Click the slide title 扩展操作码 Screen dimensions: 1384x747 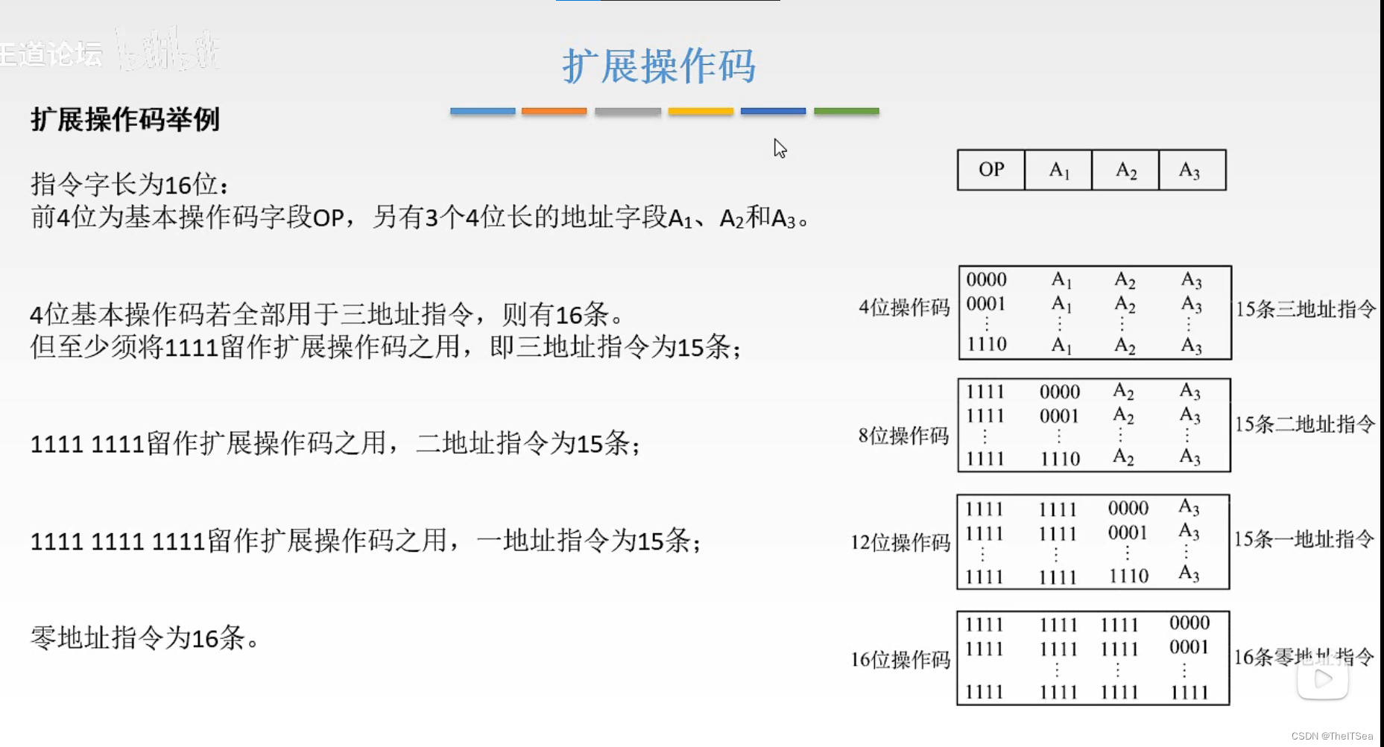tap(659, 66)
